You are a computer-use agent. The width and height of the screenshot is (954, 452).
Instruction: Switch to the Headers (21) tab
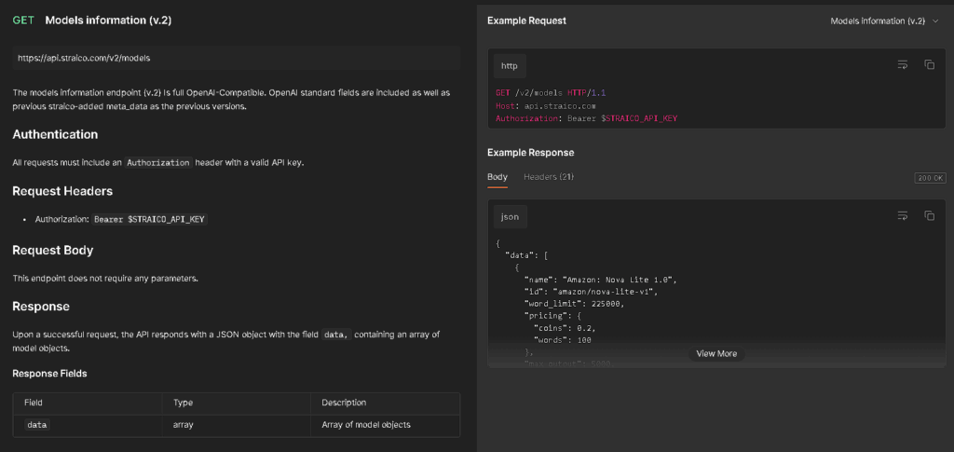click(549, 177)
